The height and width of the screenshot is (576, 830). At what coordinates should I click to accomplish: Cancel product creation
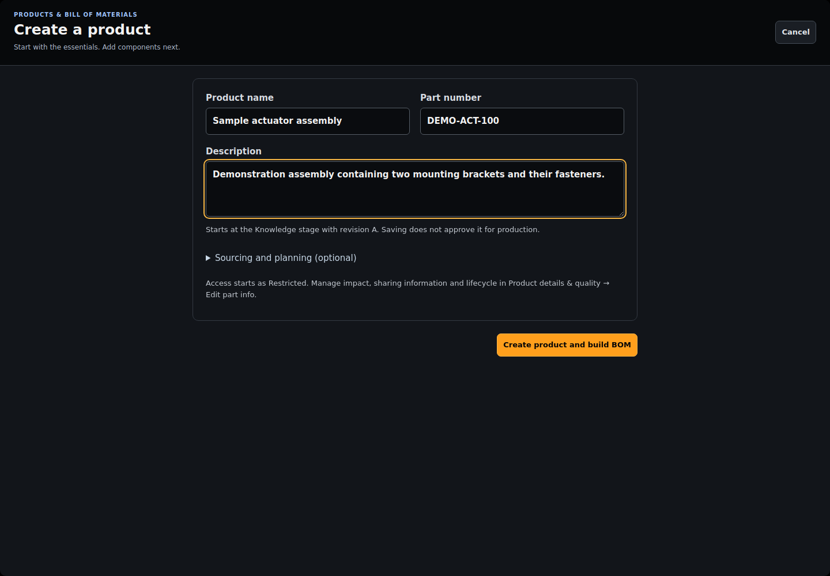pyautogui.click(x=795, y=32)
